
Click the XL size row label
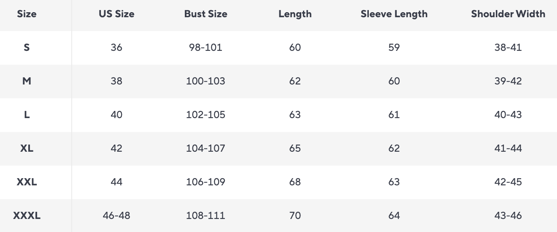tap(27, 148)
